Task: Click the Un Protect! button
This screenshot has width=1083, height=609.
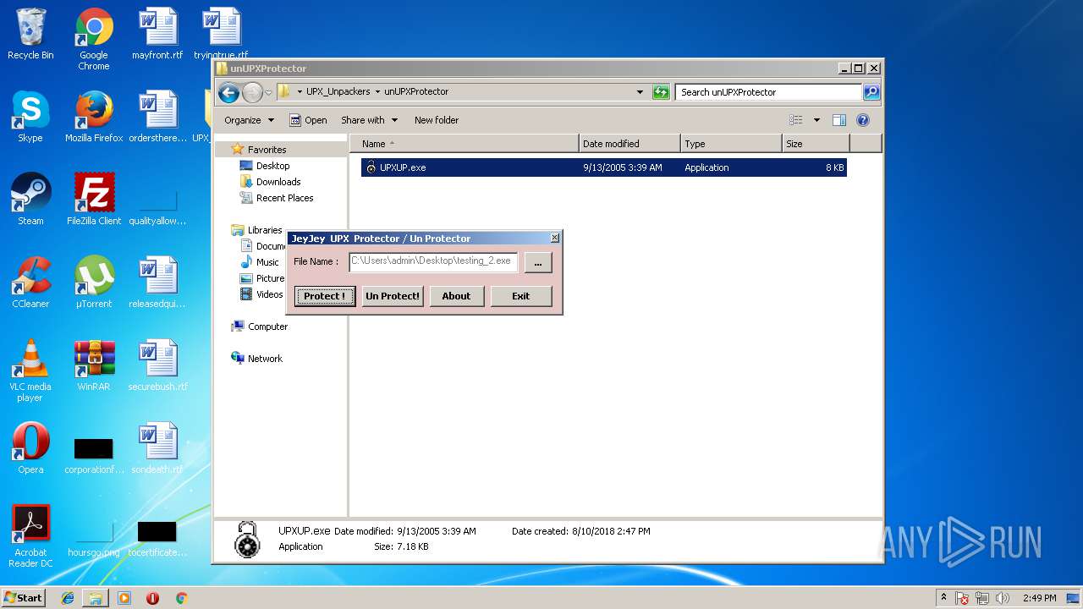Action: [x=393, y=296]
